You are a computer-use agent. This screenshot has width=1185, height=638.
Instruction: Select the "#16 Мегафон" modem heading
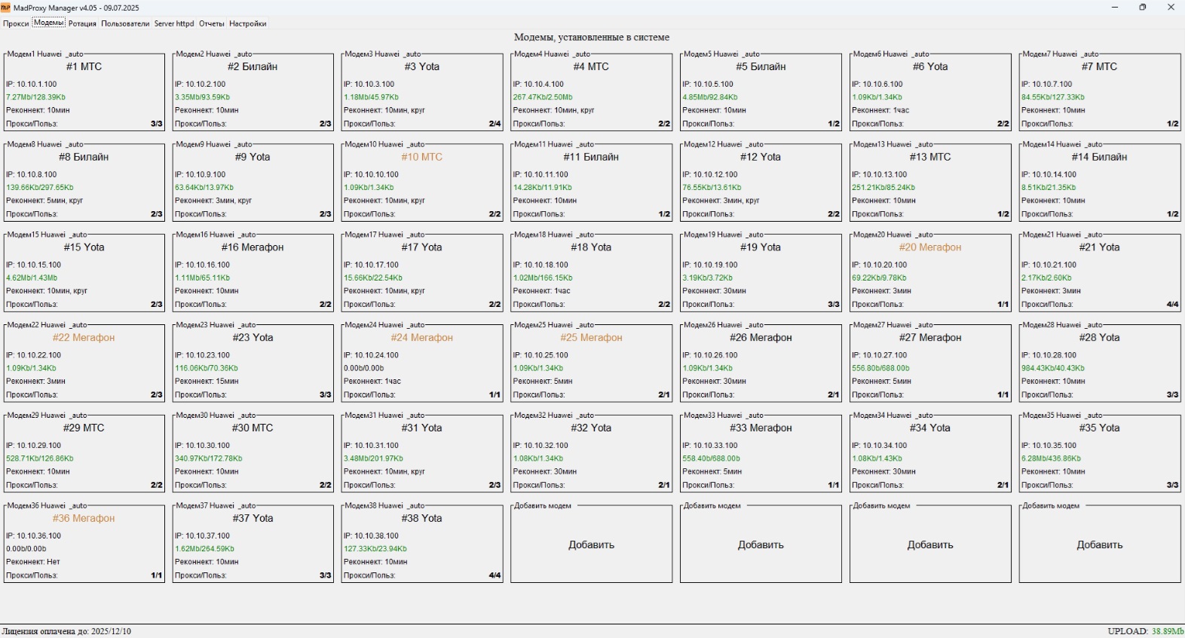tap(253, 247)
